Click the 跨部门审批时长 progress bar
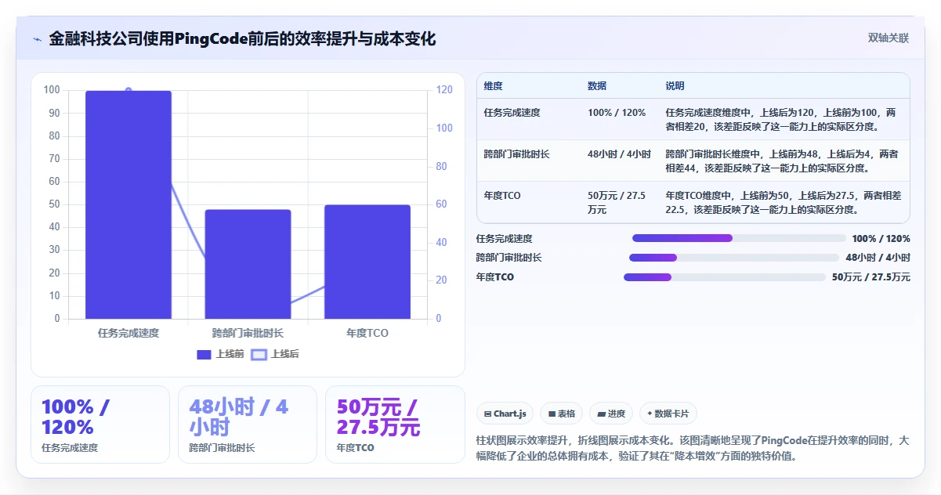Viewport: 941px width, 495px height. pos(734,258)
